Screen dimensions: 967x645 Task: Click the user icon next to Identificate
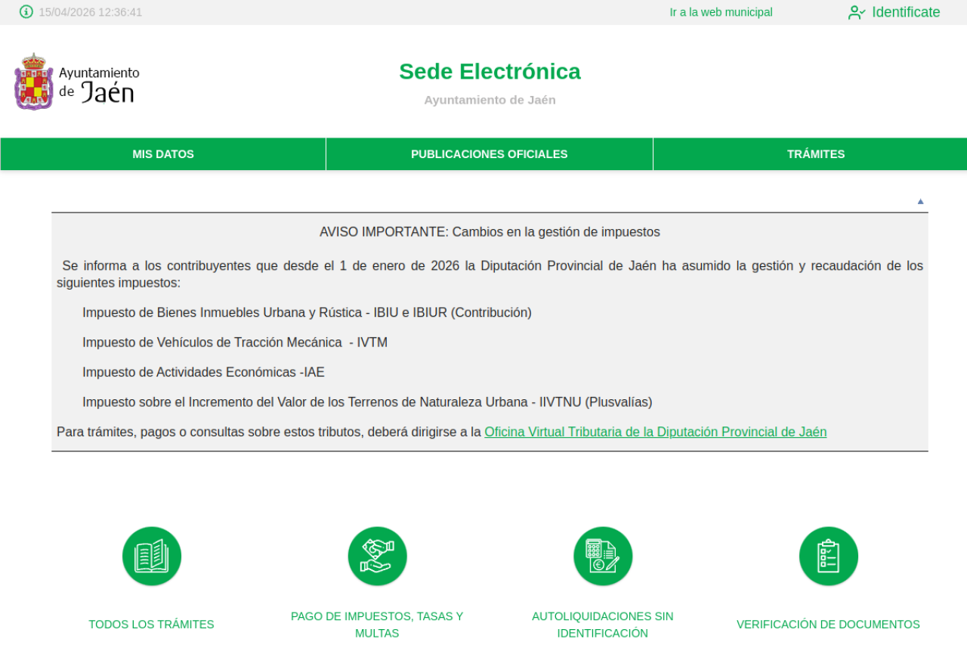pyautogui.click(x=857, y=12)
